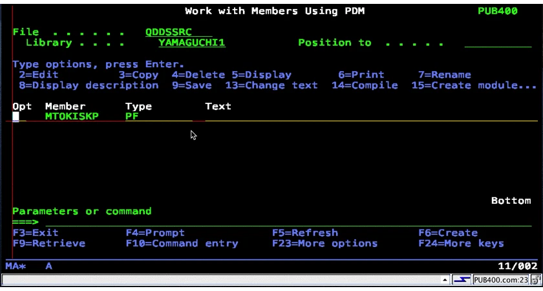
Task: Click the File field QDDSSRC
Action: [x=178, y=32]
